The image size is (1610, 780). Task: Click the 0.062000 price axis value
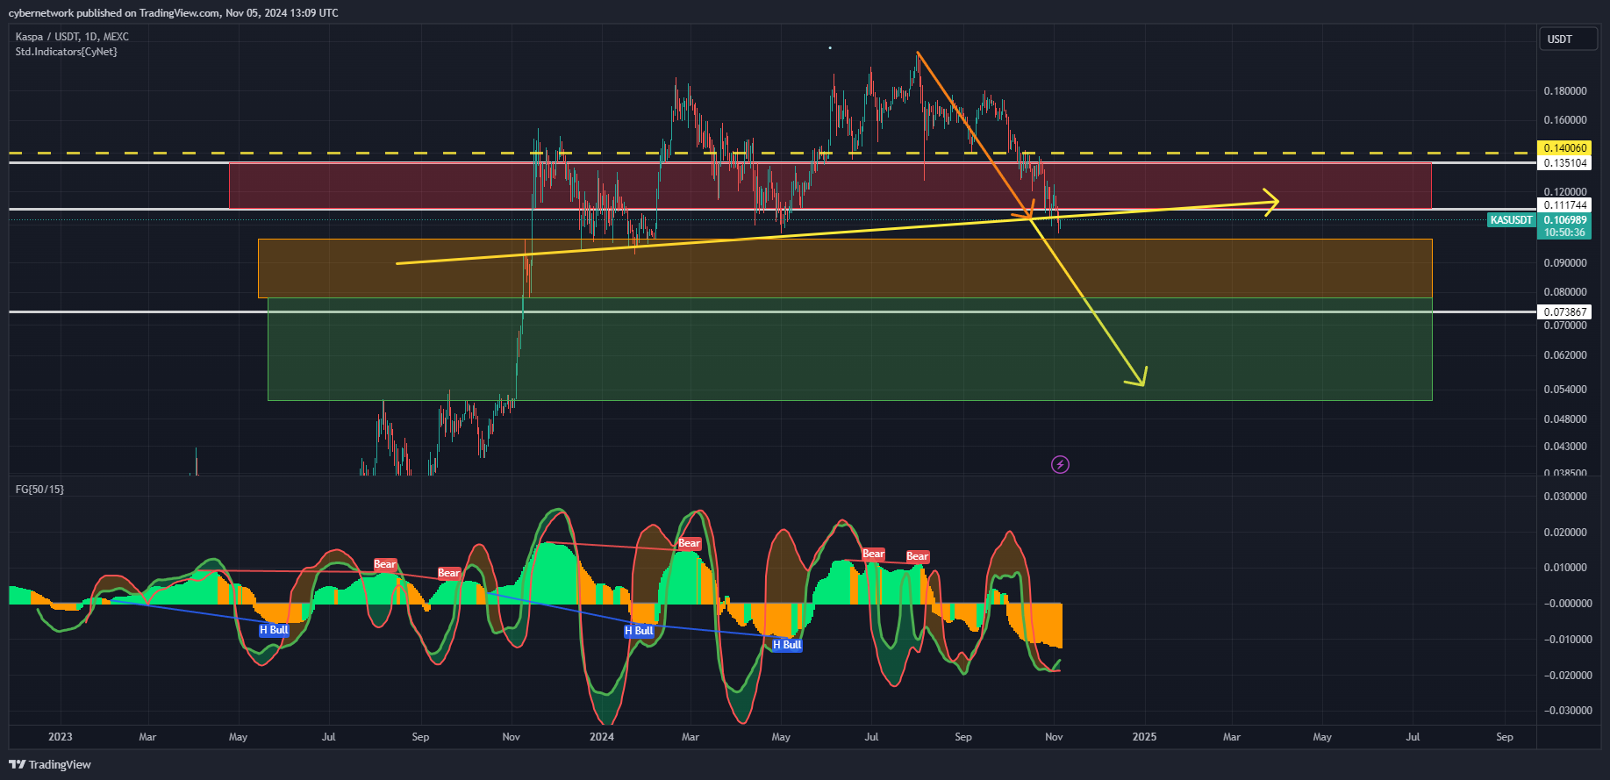[x=1565, y=355]
